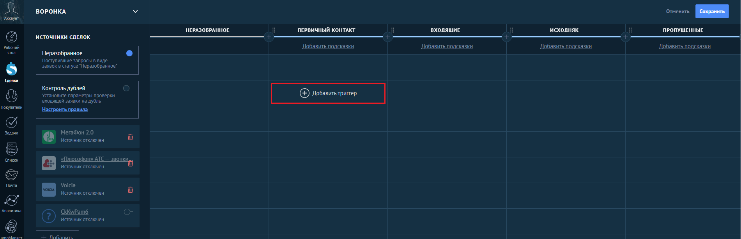The image size is (741, 239).
Task: Grab the Входящие column drag handle
Action: pyautogui.click(x=393, y=30)
